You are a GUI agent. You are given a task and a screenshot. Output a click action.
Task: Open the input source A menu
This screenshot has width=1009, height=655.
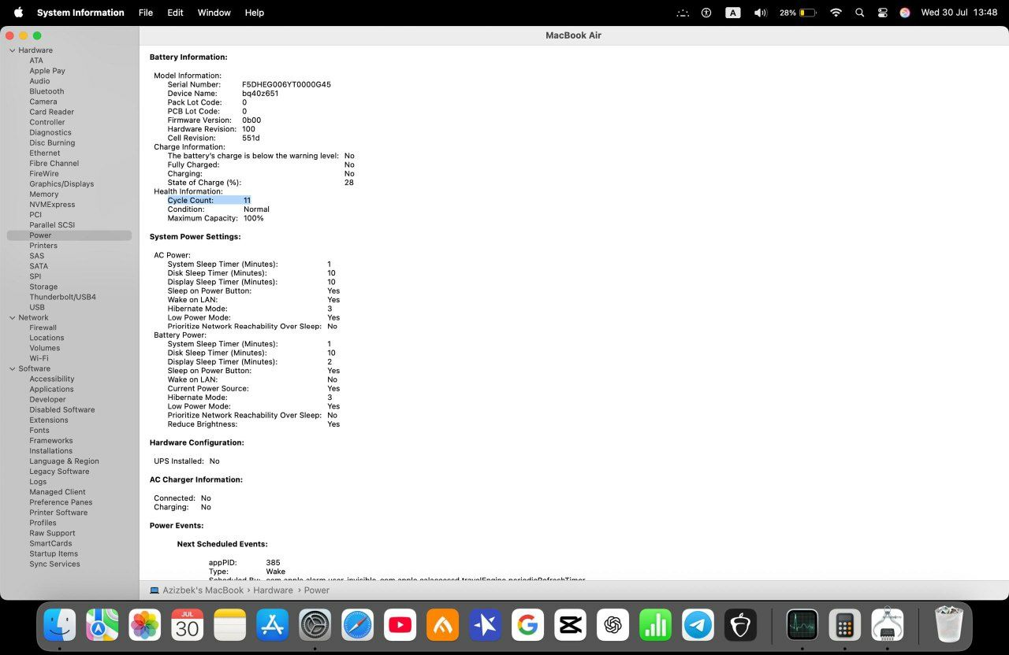point(733,13)
